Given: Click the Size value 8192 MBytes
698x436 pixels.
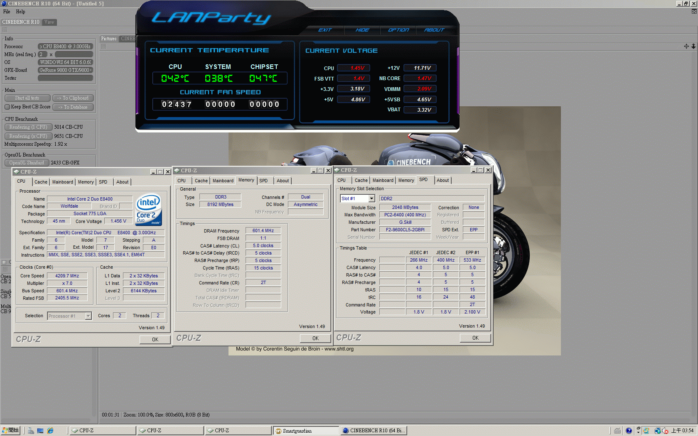Looking at the screenshot, I should click(220, 204).
